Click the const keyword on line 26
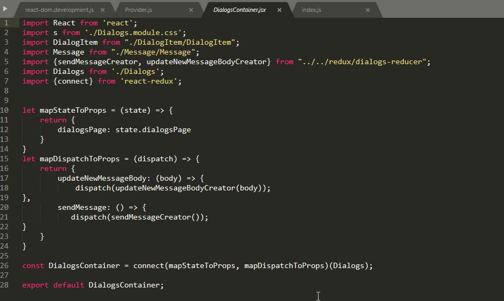 [x=33, y=265]
